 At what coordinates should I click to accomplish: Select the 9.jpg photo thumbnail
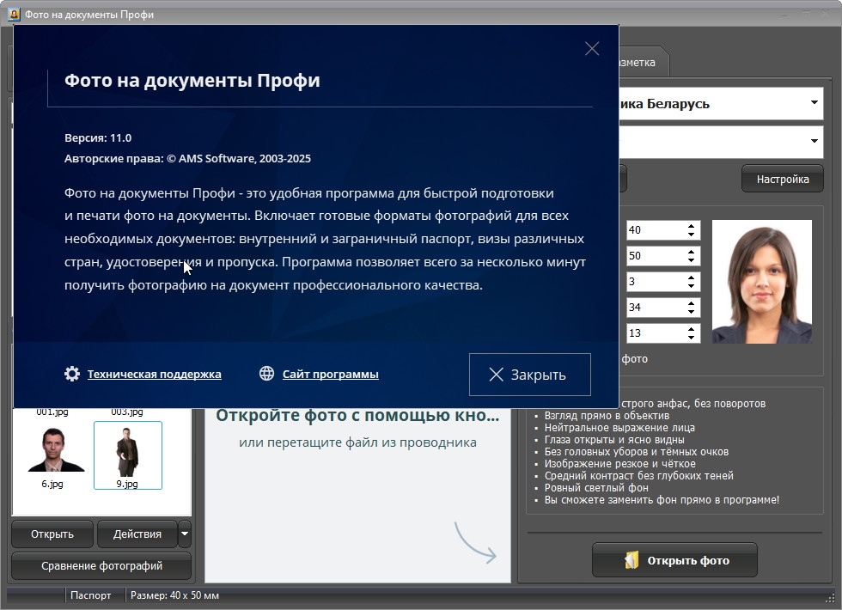point(128,455)
